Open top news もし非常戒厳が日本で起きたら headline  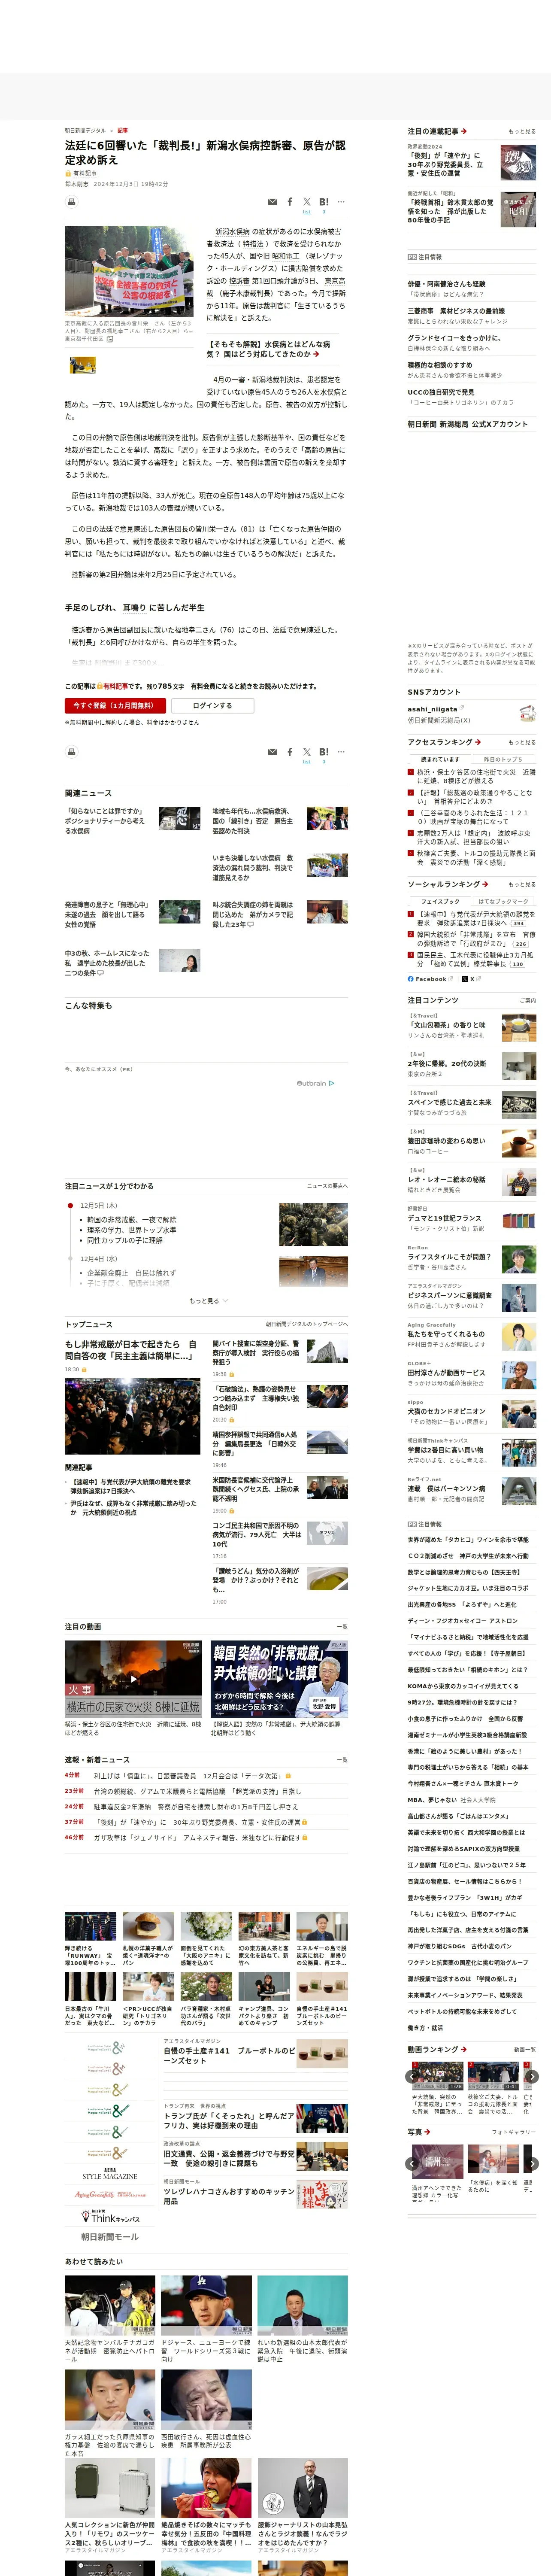click(x=130, y=1350)
